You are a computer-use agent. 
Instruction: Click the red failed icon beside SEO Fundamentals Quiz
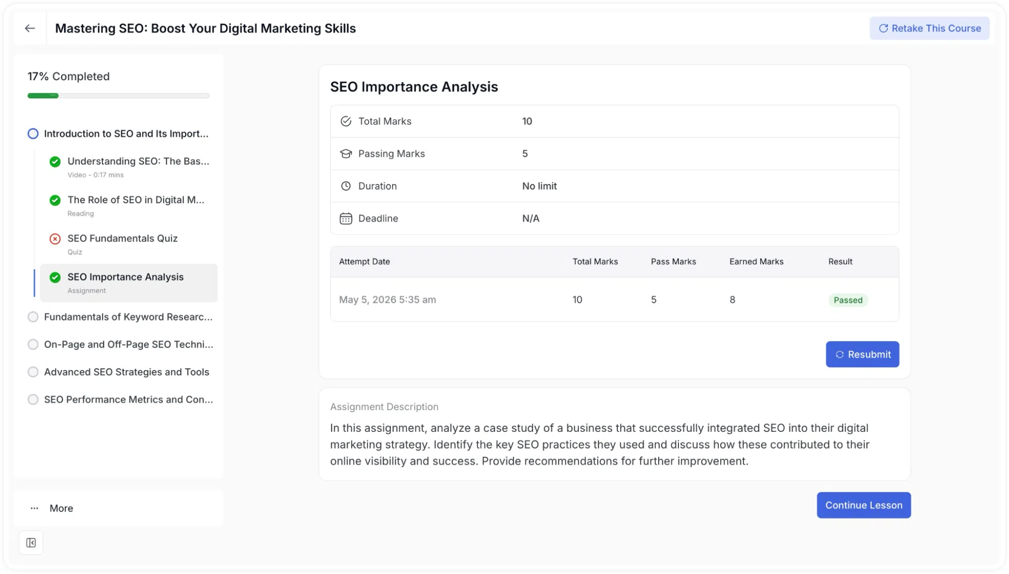pos(55,239)
